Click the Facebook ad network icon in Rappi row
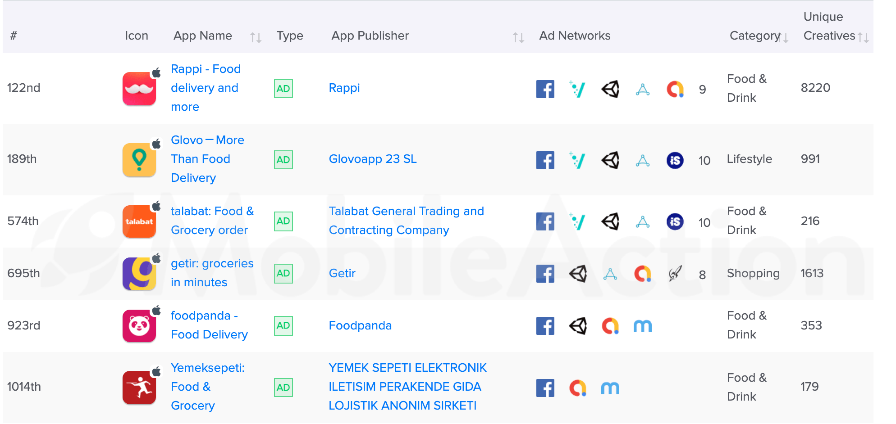The height and width of the screenshot is (424, 896). [545, 89]
